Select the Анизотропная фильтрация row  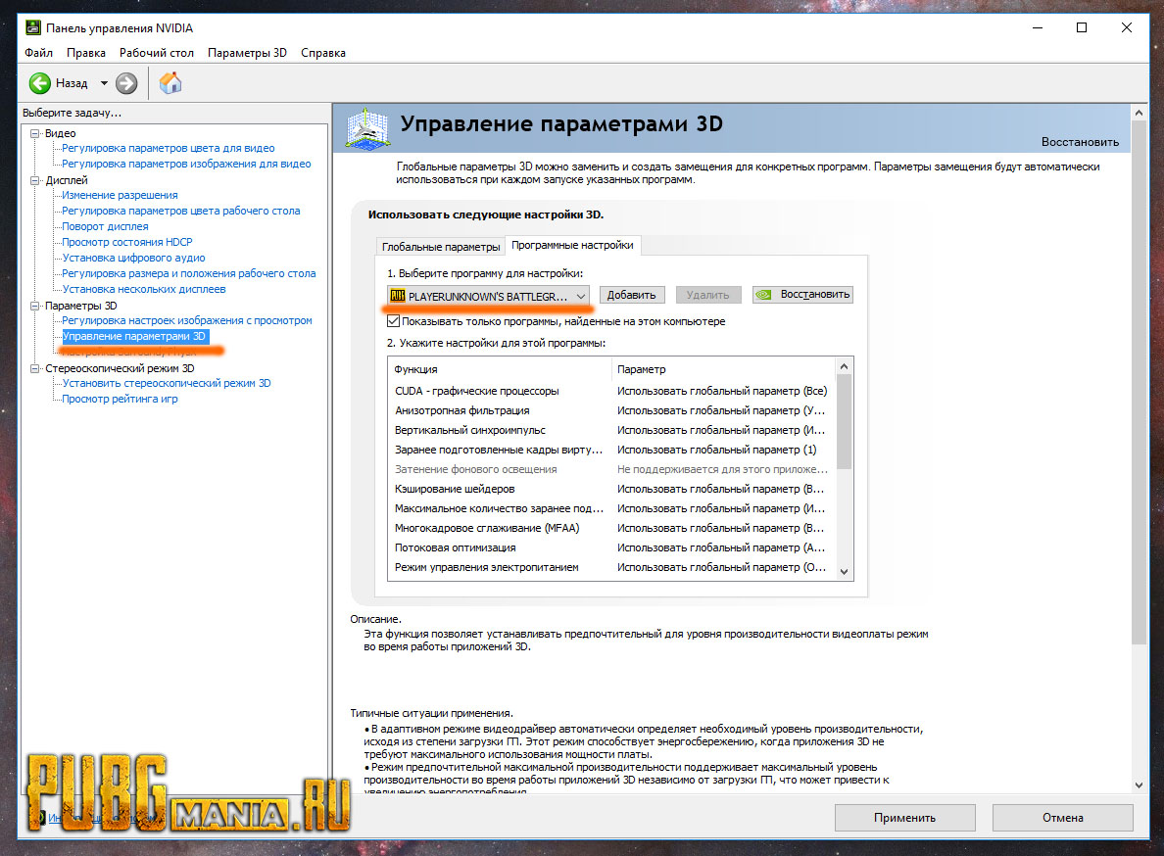pos(611,410)
